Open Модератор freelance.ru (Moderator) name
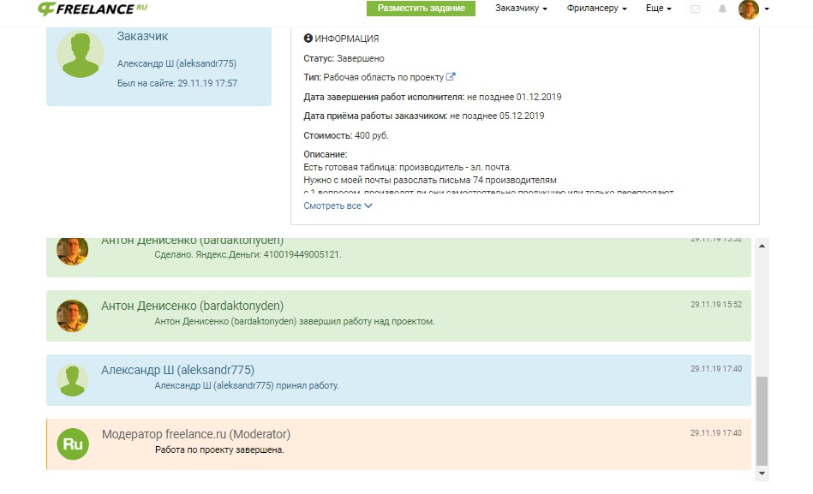813x494 pixels. 196,434
